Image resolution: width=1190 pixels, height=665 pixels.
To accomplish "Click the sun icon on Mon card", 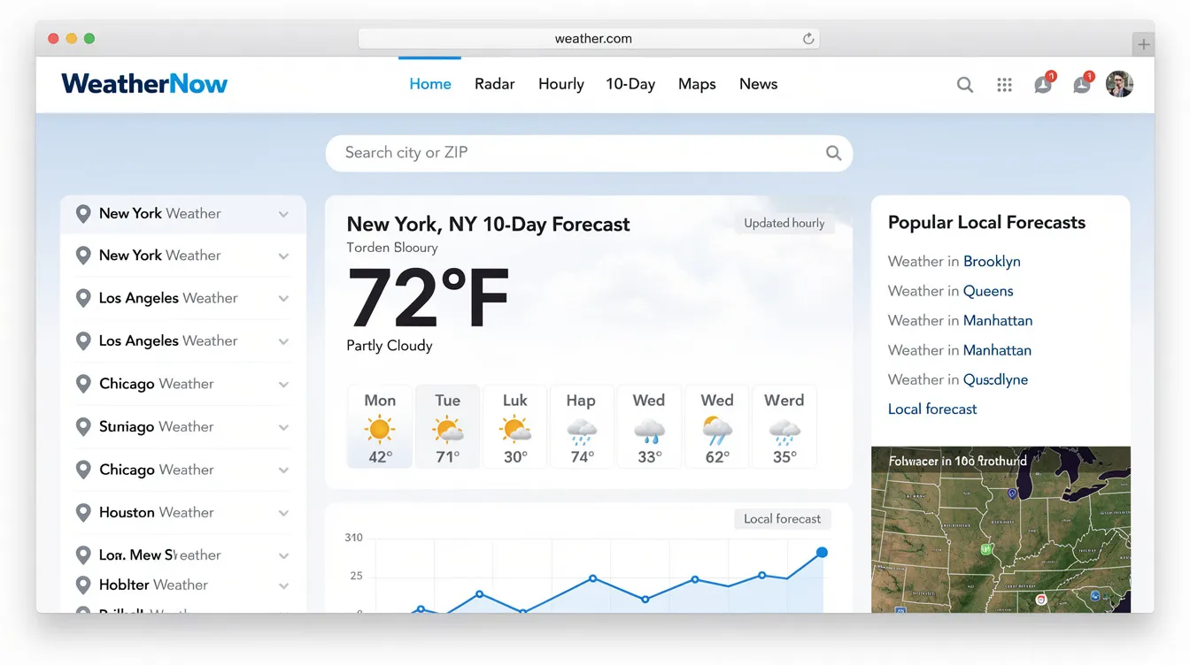I will (x=380, y=430).
